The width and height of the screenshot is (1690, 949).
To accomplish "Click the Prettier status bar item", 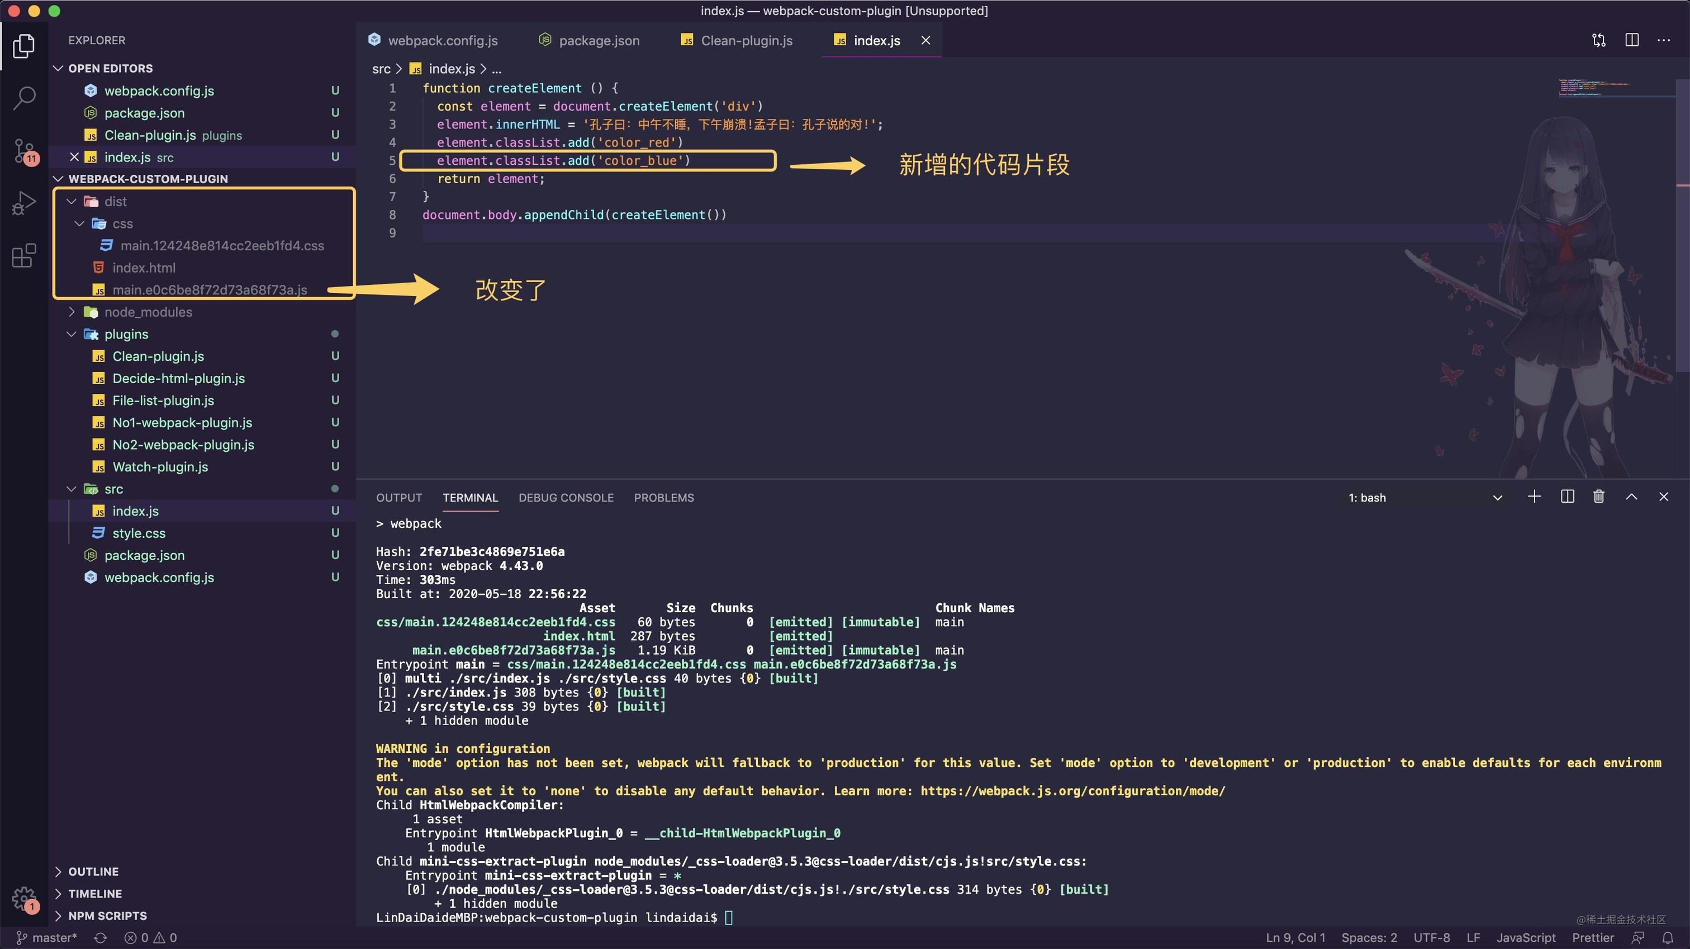I will tap(1593, 938).
